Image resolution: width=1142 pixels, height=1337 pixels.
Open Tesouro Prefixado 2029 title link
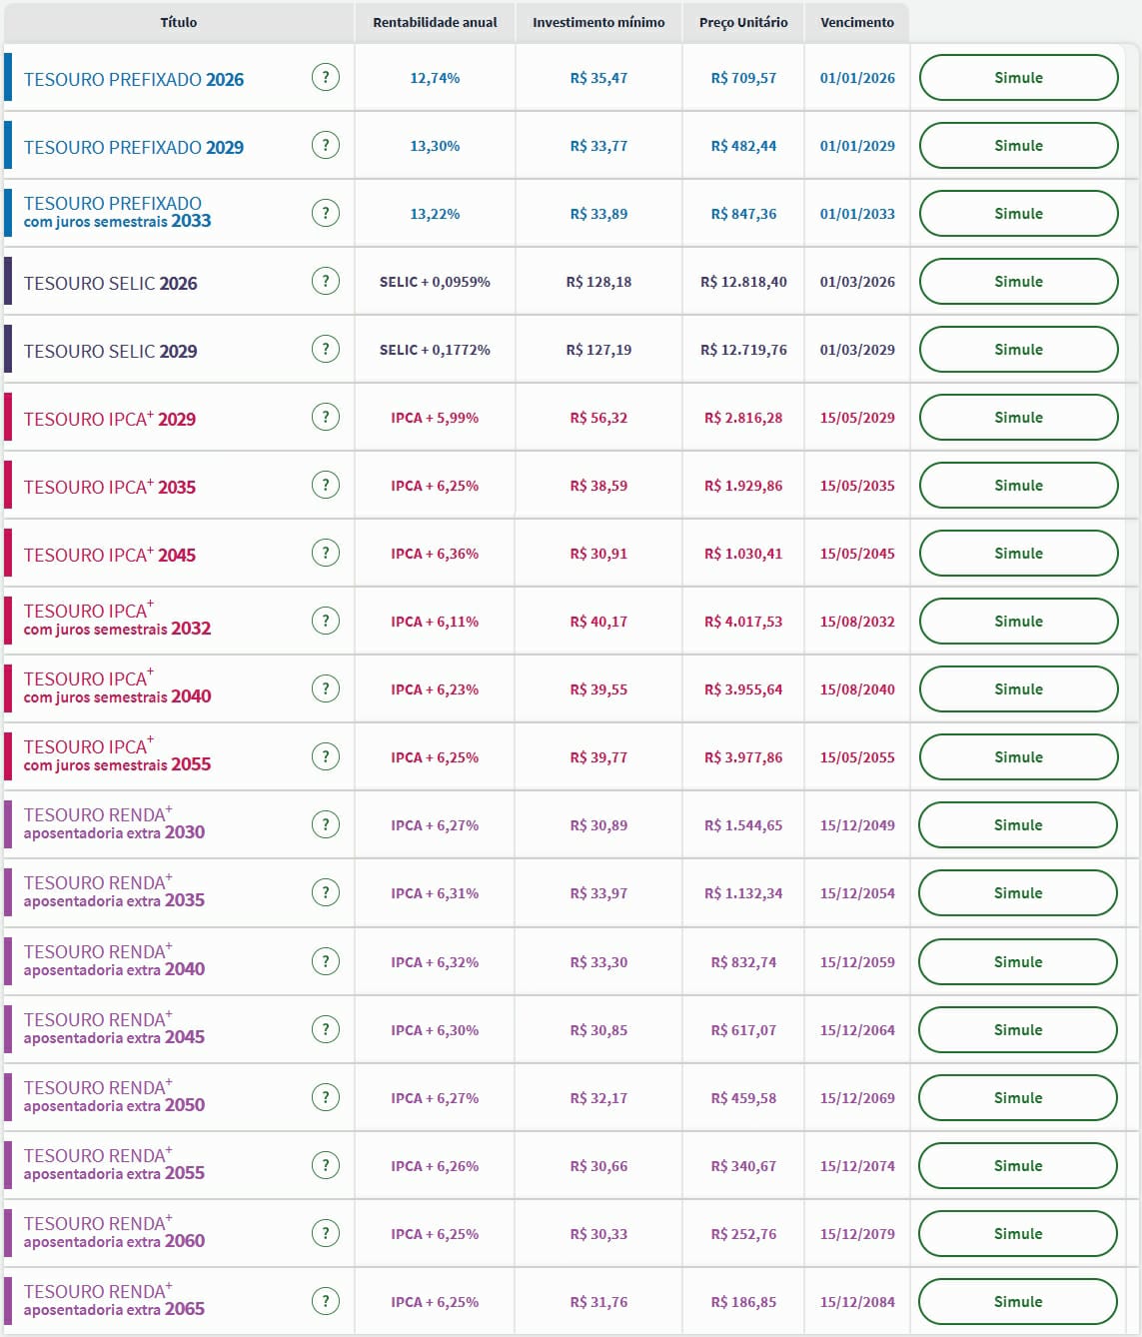(x=134, y=148)
